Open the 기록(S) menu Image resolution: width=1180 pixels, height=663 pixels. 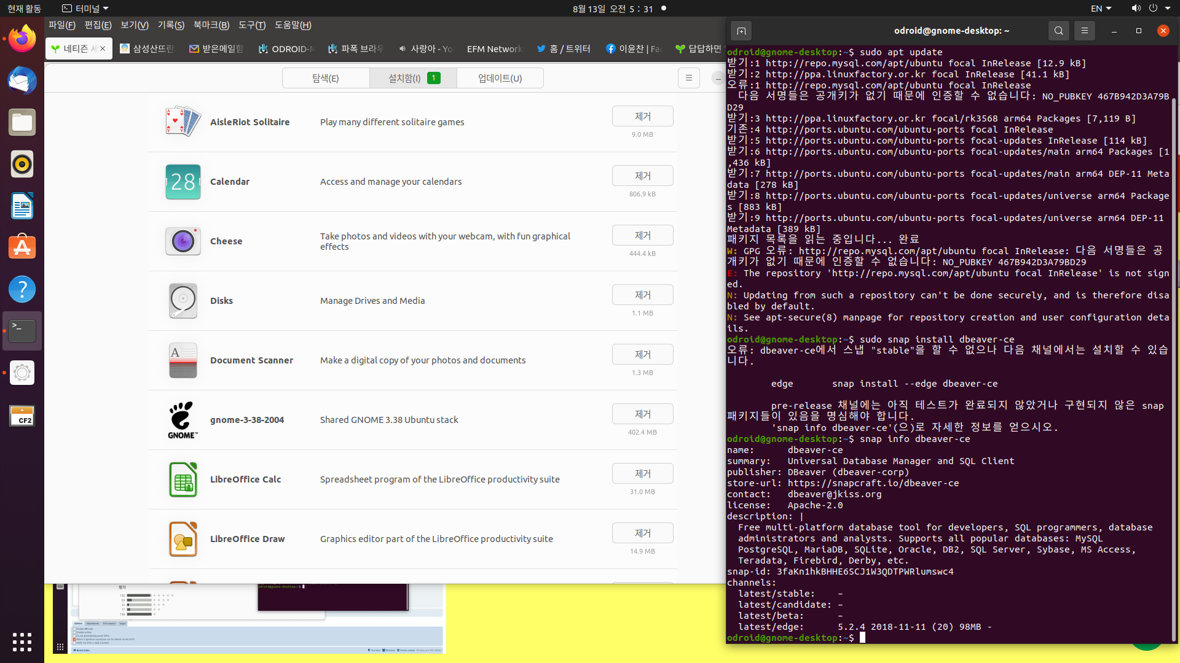point(171,25)
